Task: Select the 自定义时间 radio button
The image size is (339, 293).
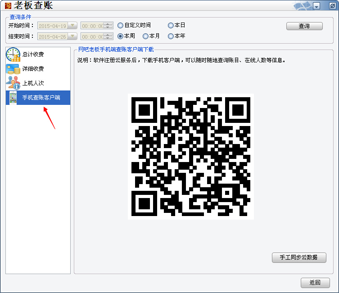Action: (x=120, y=26)
